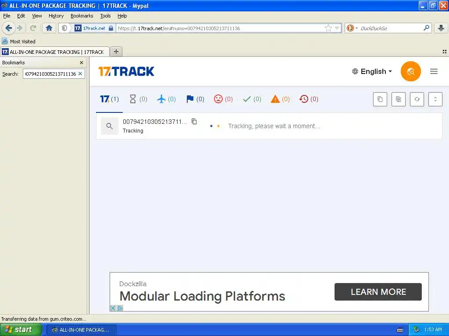
Task: Reload the page with the refresh icon
Action: point(33,28)
